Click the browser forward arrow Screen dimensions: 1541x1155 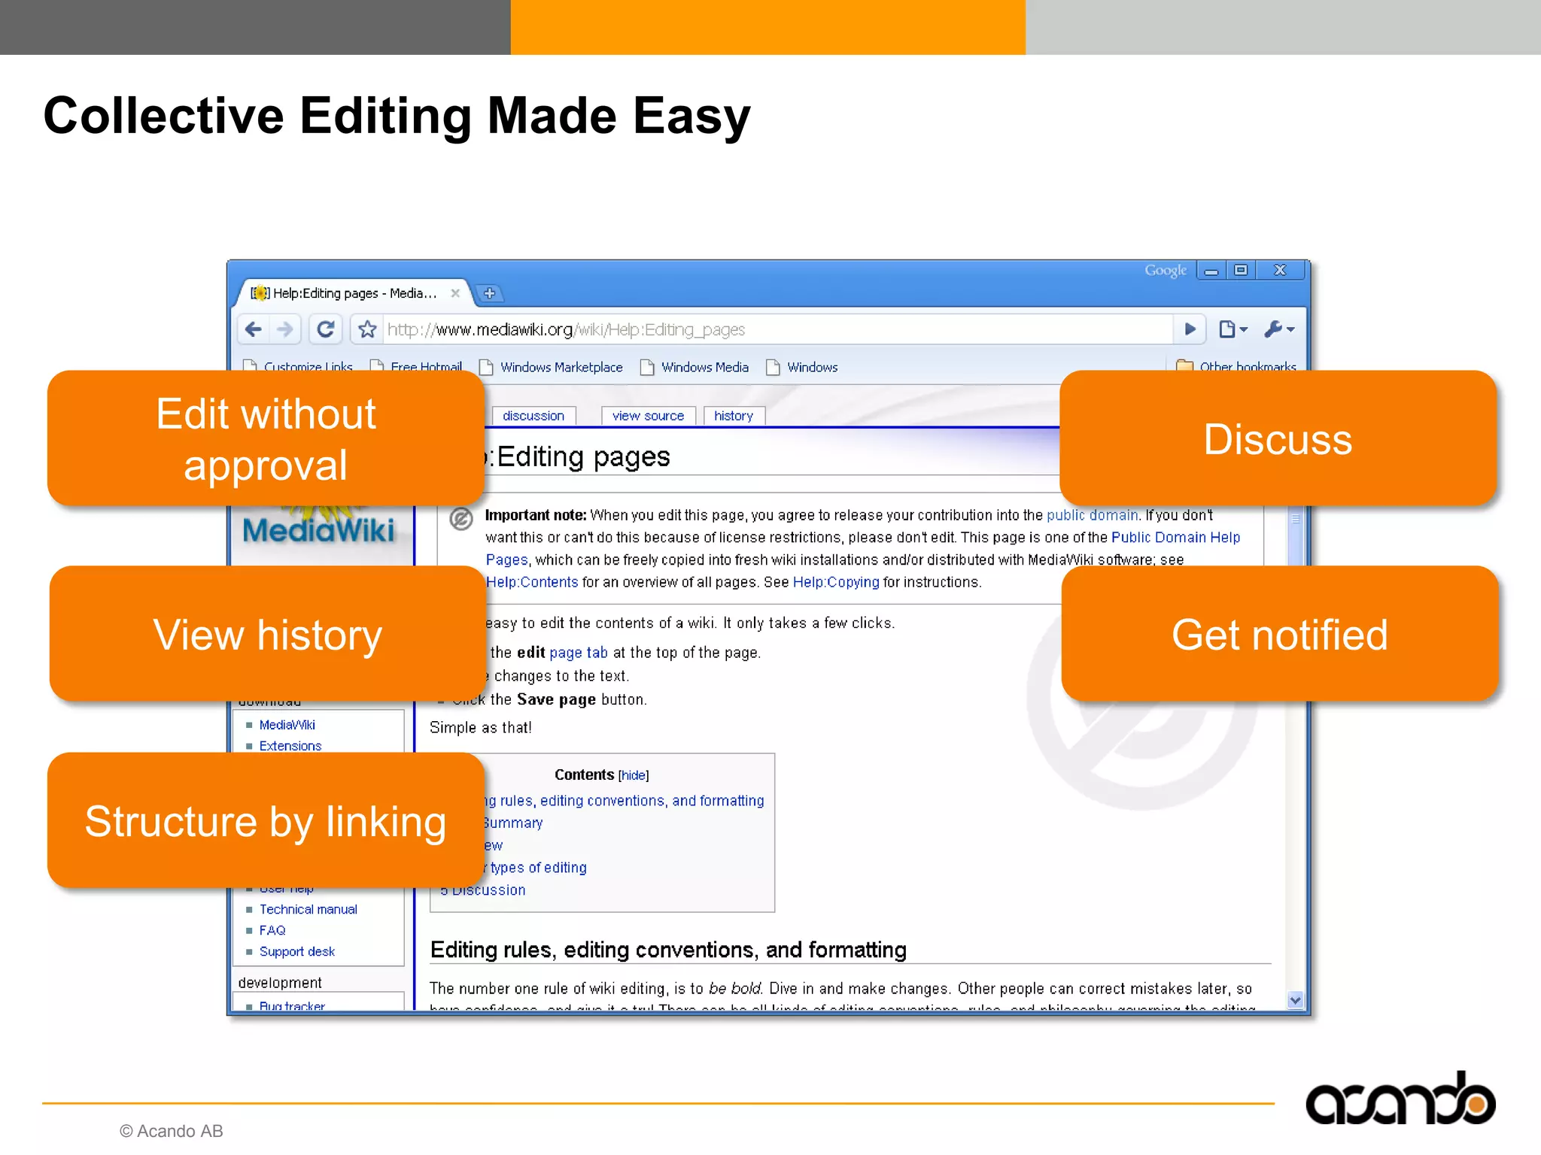click(285, 329)
